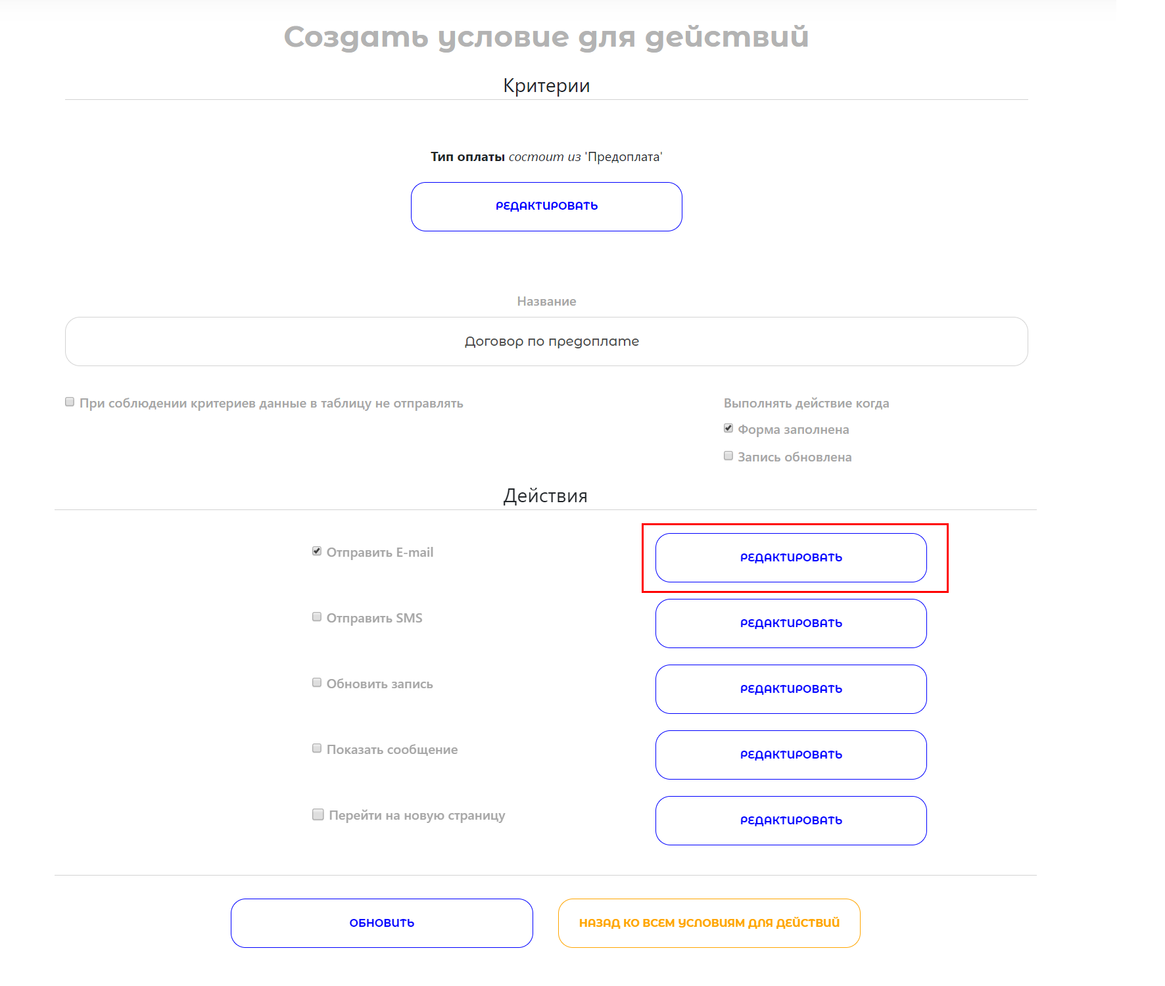Toggle 'При соблюдении критериев данные в таблицу не отправлять' checkbox
This screenshot has width=1165, height=986.
point(70,402)
